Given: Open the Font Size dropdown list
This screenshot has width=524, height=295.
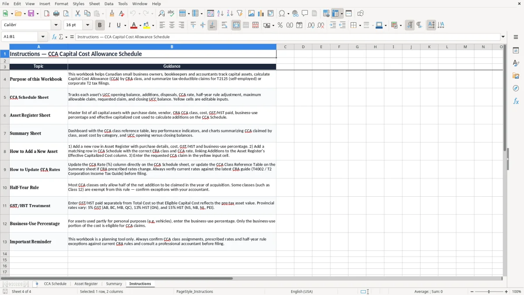Looking at the screenshot, I should [x=88, y=25].
